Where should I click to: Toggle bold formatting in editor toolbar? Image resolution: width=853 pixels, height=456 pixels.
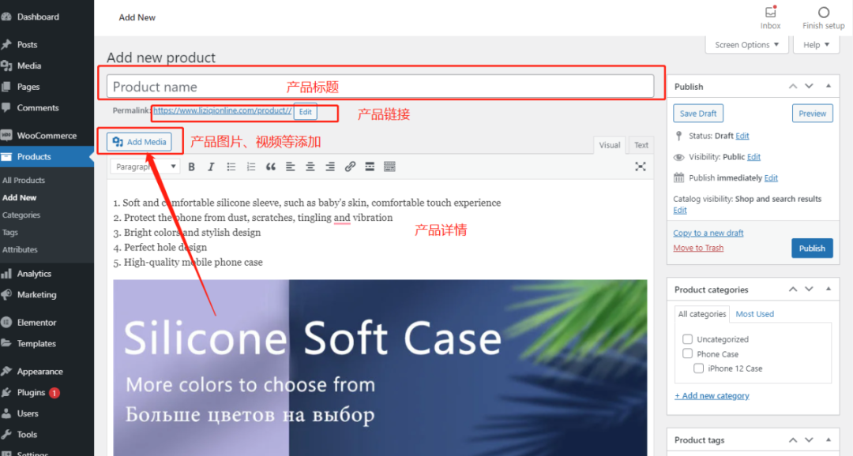191,166
